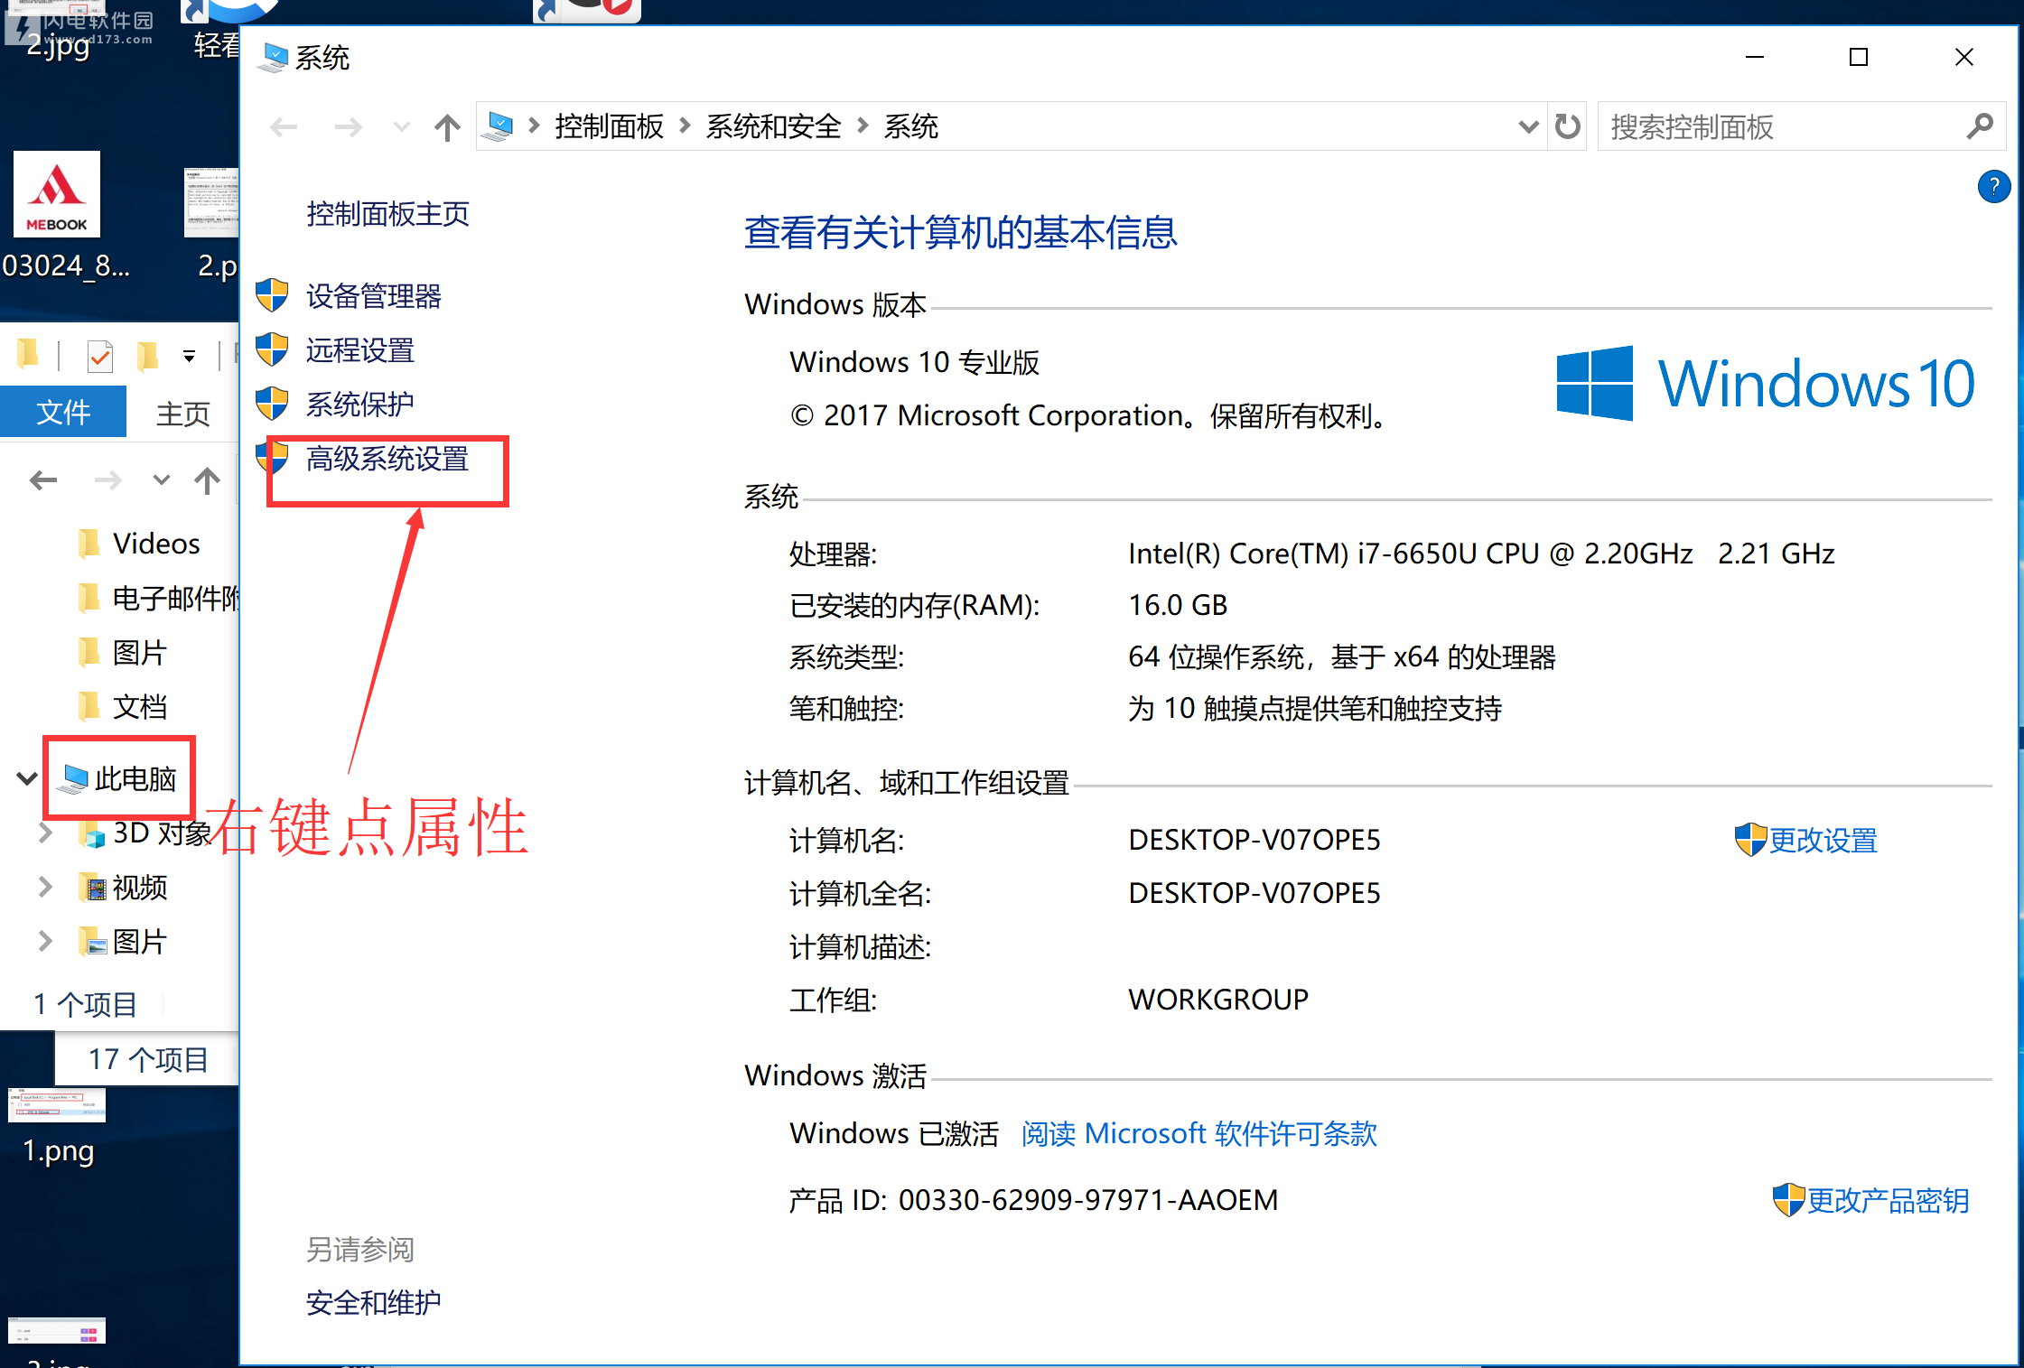The width and height of the screenshot is (2024, 1368).
Task: Select Videos folder in Explorer tree
Action: point(140,544)
